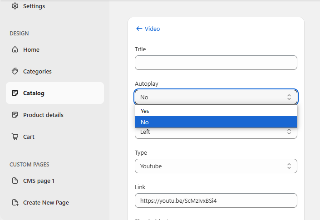Click the Autoplay field label
This screenshot has width=320, height=220.
(147, 84)
